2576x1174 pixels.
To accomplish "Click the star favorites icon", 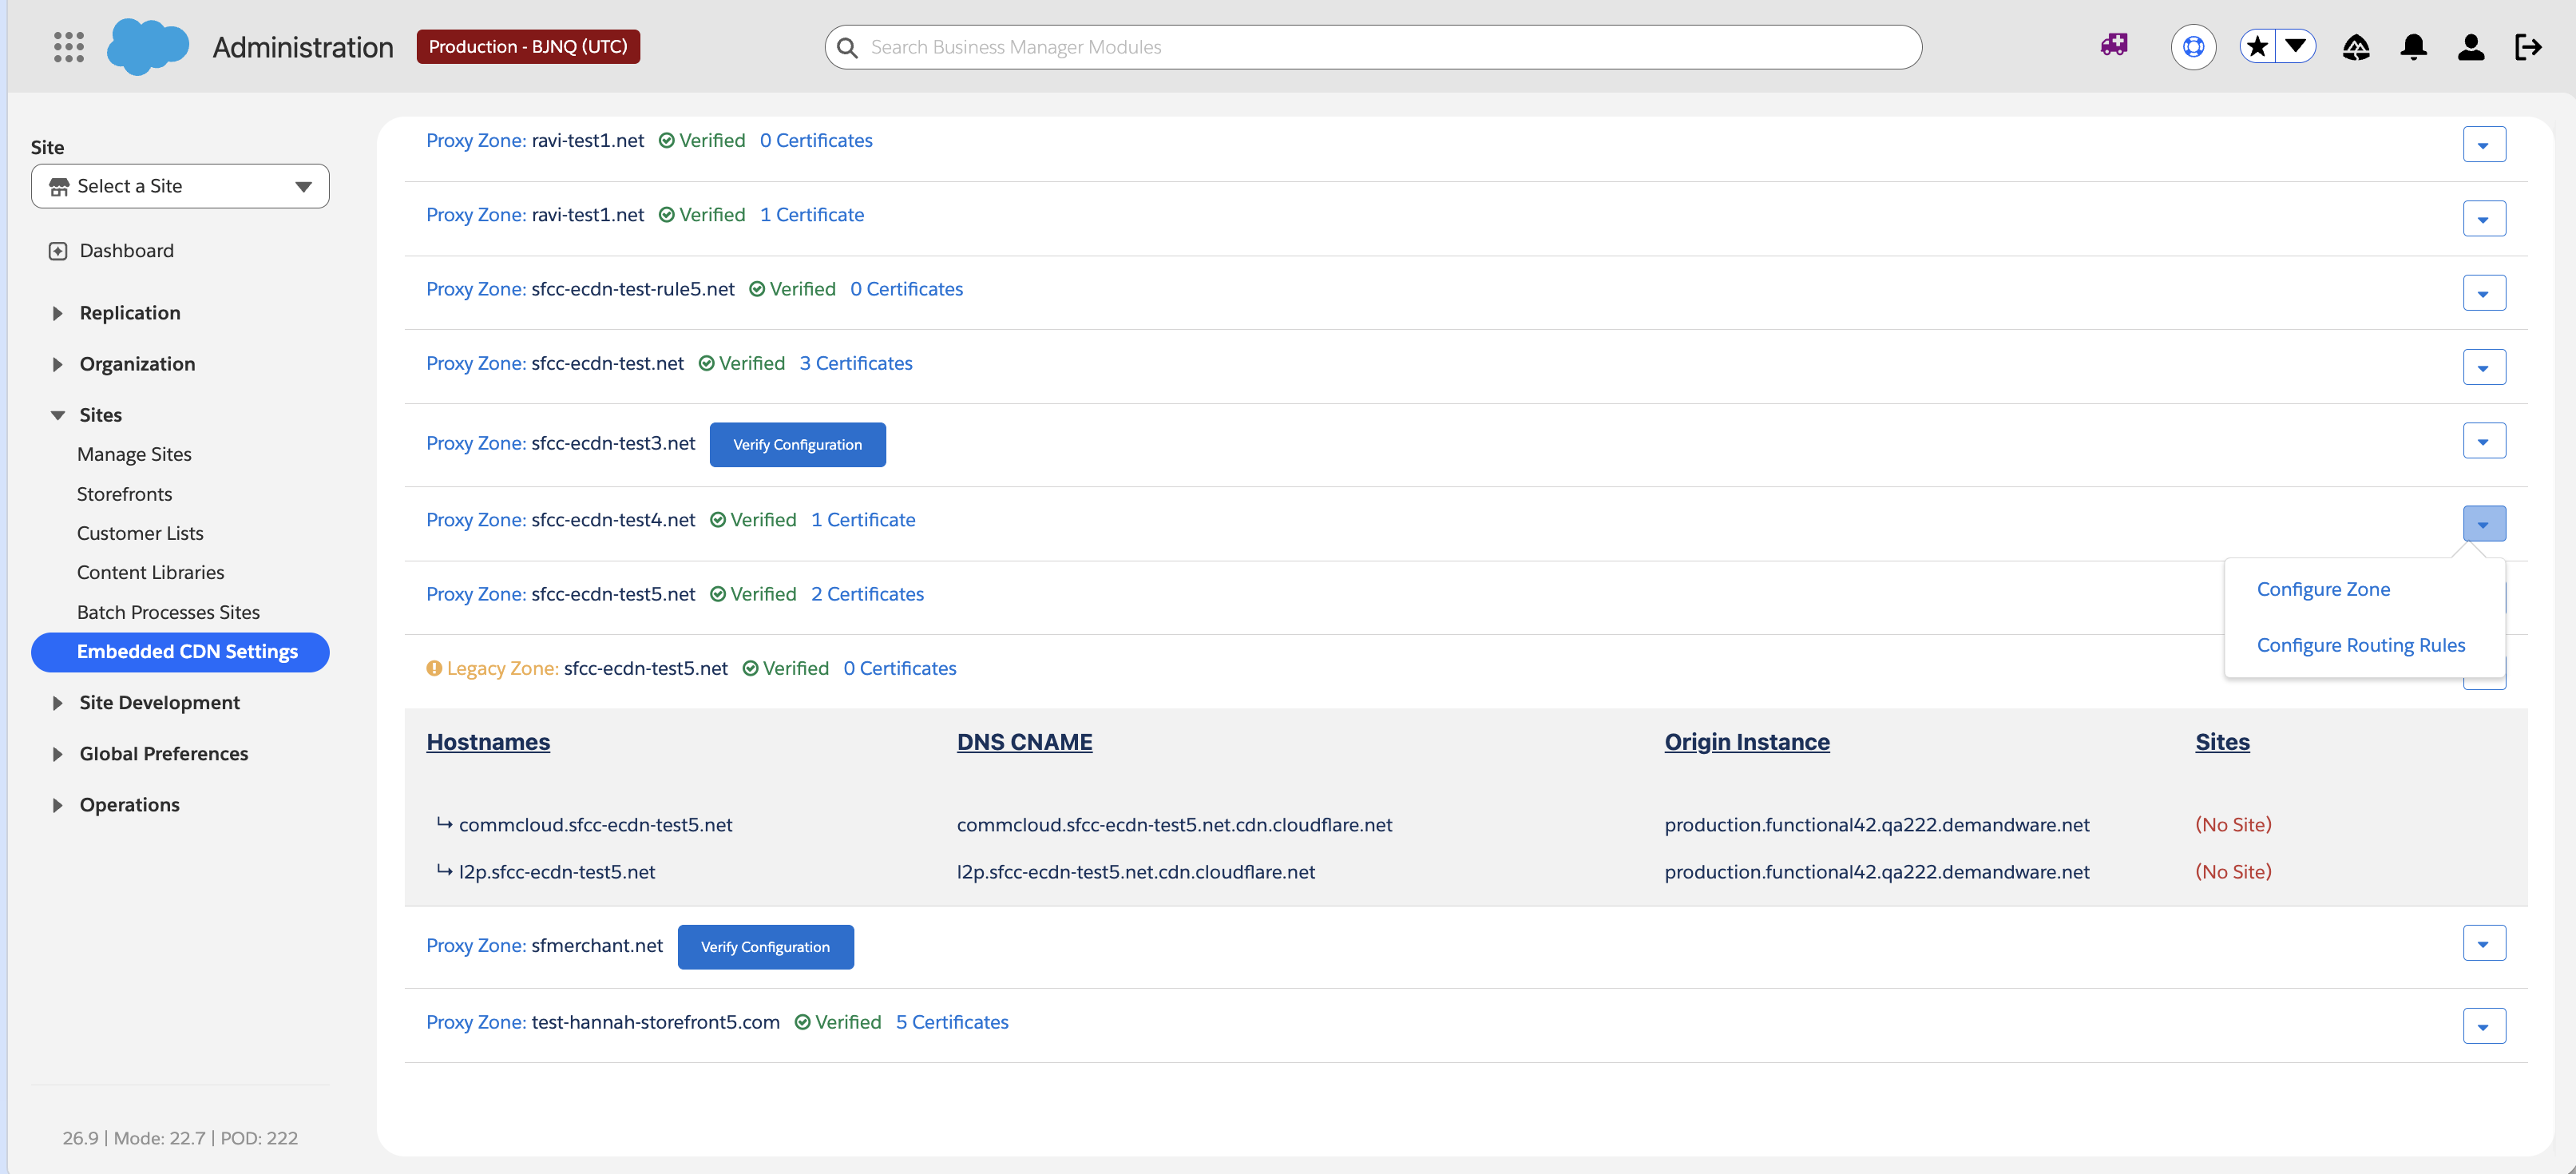I will (x=2257, y=47).
